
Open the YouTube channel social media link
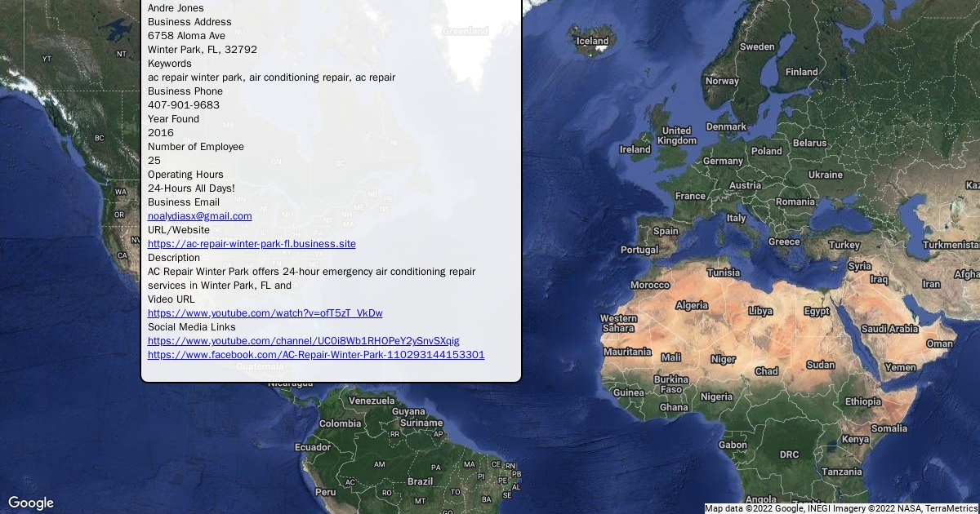(x=303, y=341)
